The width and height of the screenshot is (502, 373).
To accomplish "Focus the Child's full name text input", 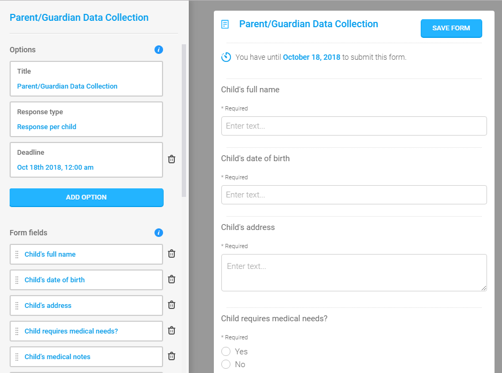I will click(x=354, y=126).
